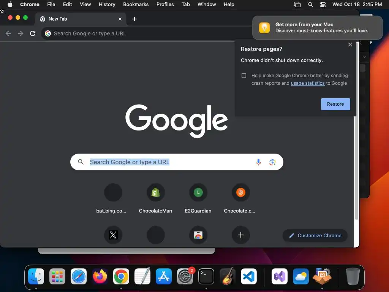This screenshot has width=389, height=292.
Task: Open the XAMPP box app in Dock
Action: click(x=322, y=276)
